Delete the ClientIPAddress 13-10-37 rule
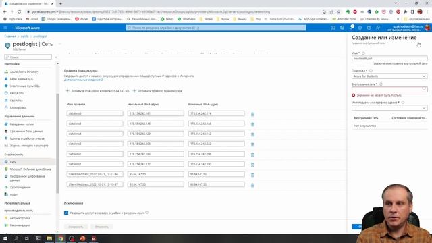This screenshot has width=432, height=243. [x=252, y=185]
